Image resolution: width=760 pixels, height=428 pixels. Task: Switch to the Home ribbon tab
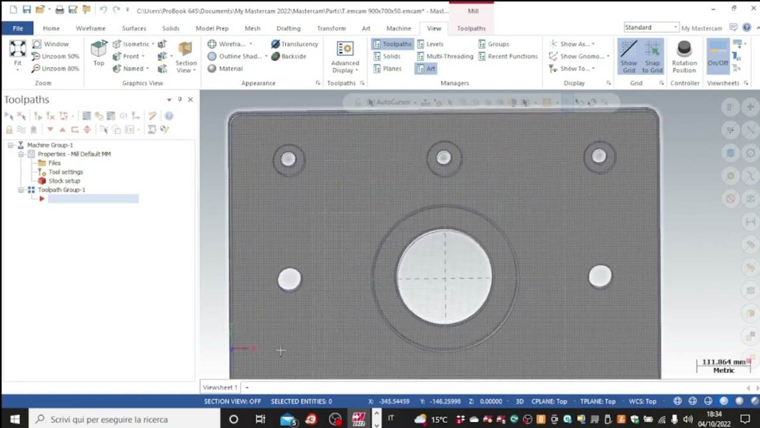tap(51, 28)
